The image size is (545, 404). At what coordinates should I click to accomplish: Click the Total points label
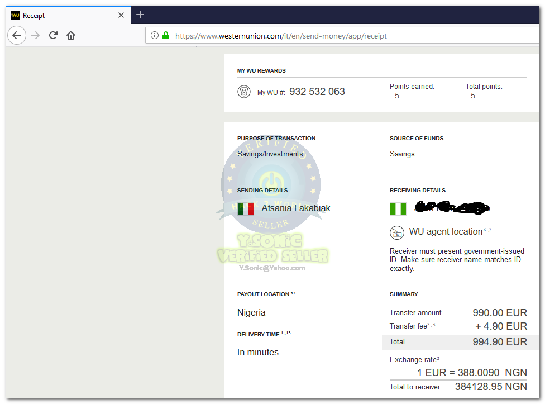(x=484, y=87)
